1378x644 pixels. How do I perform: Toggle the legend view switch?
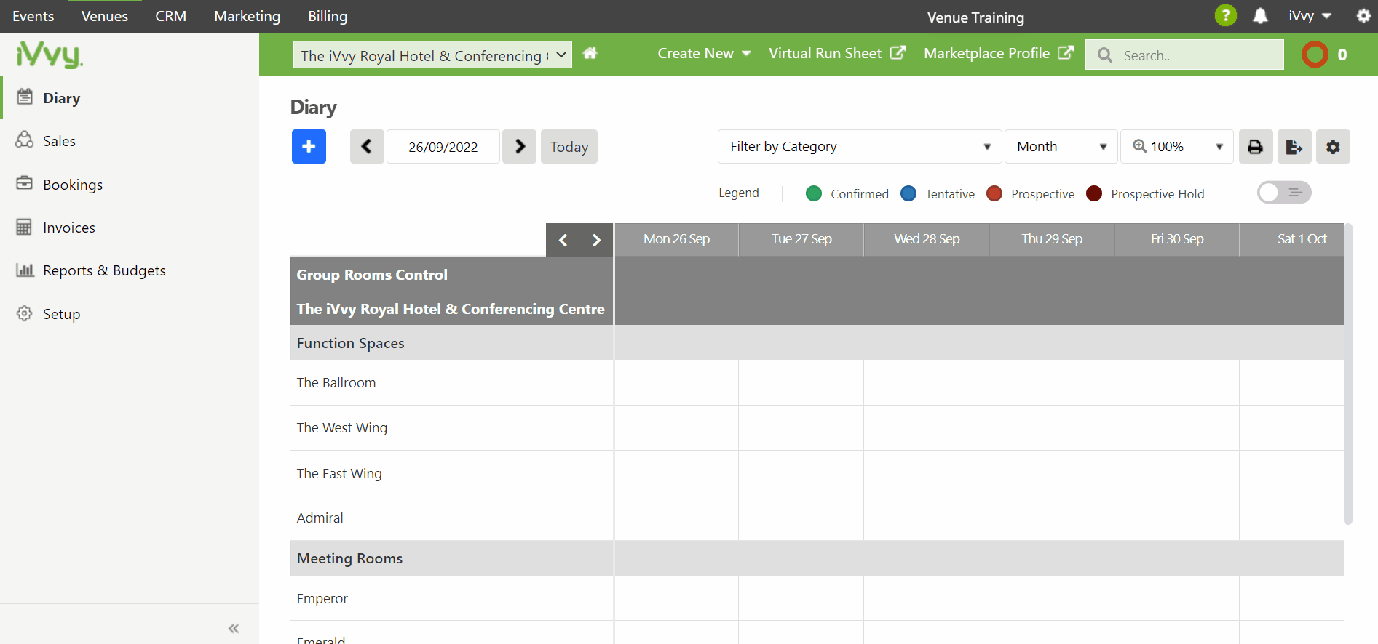pyautogui.click(x=1284, y=193)
